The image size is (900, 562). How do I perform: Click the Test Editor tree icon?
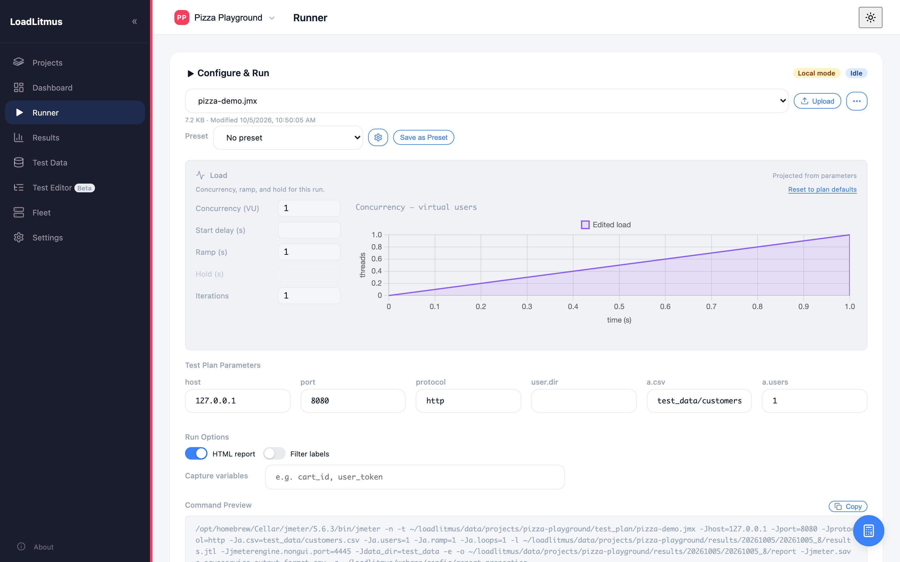(19, 187)
